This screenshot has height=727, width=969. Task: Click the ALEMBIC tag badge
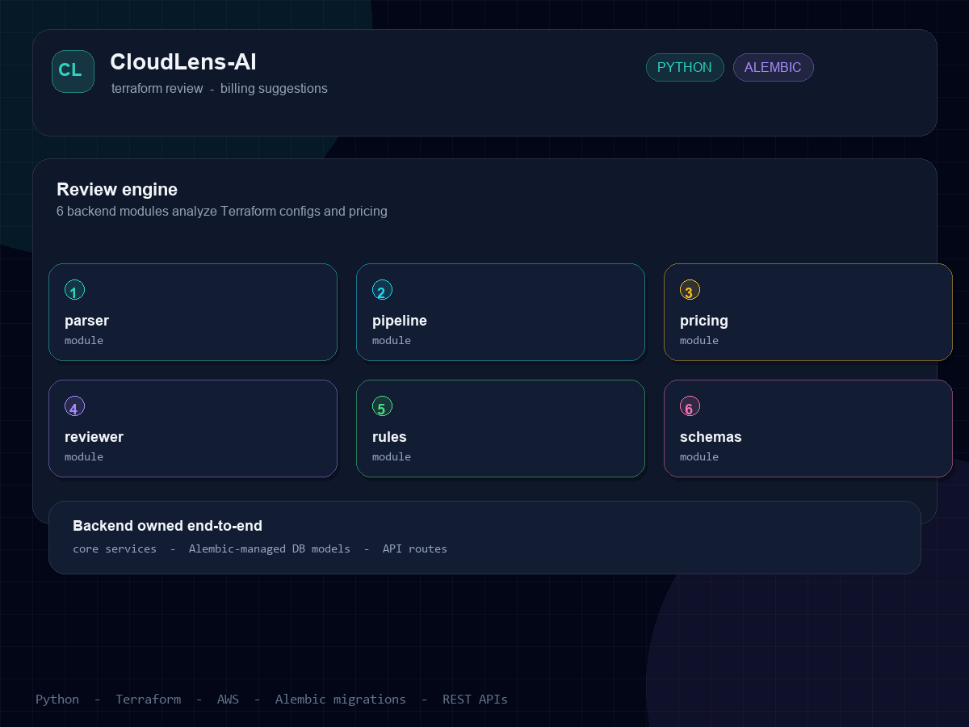(773, 68)
